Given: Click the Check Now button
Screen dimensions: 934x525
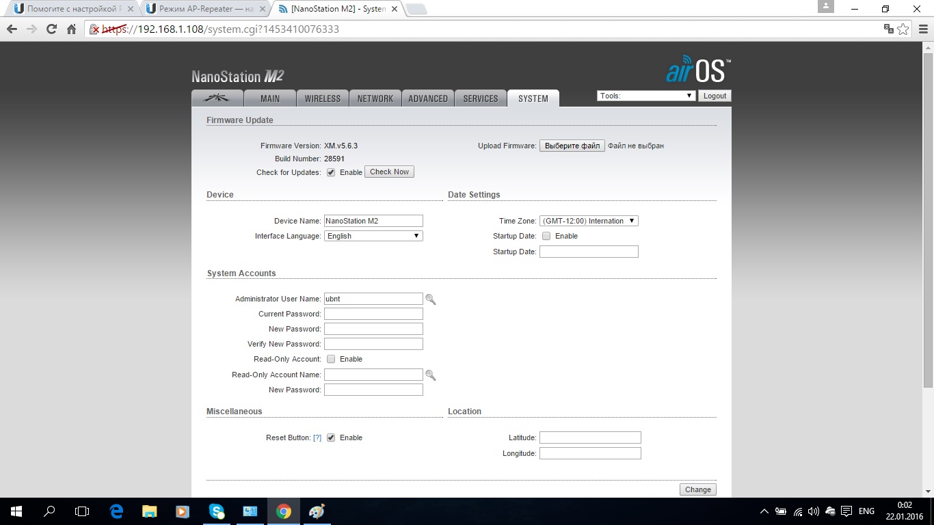Looking at the screenshot, I should pyautogui.click(x=390, y=172).
